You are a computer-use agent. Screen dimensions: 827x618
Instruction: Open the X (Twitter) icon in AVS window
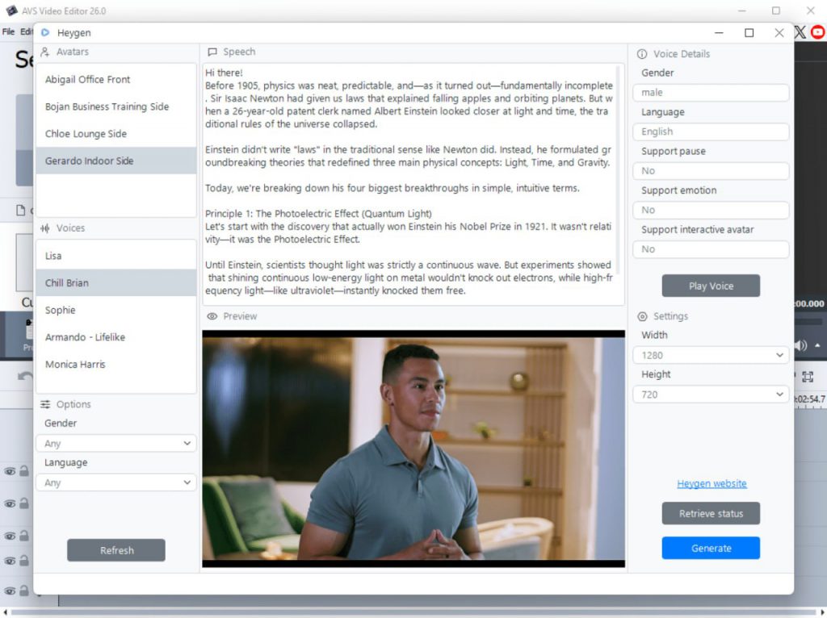[800, 32]
